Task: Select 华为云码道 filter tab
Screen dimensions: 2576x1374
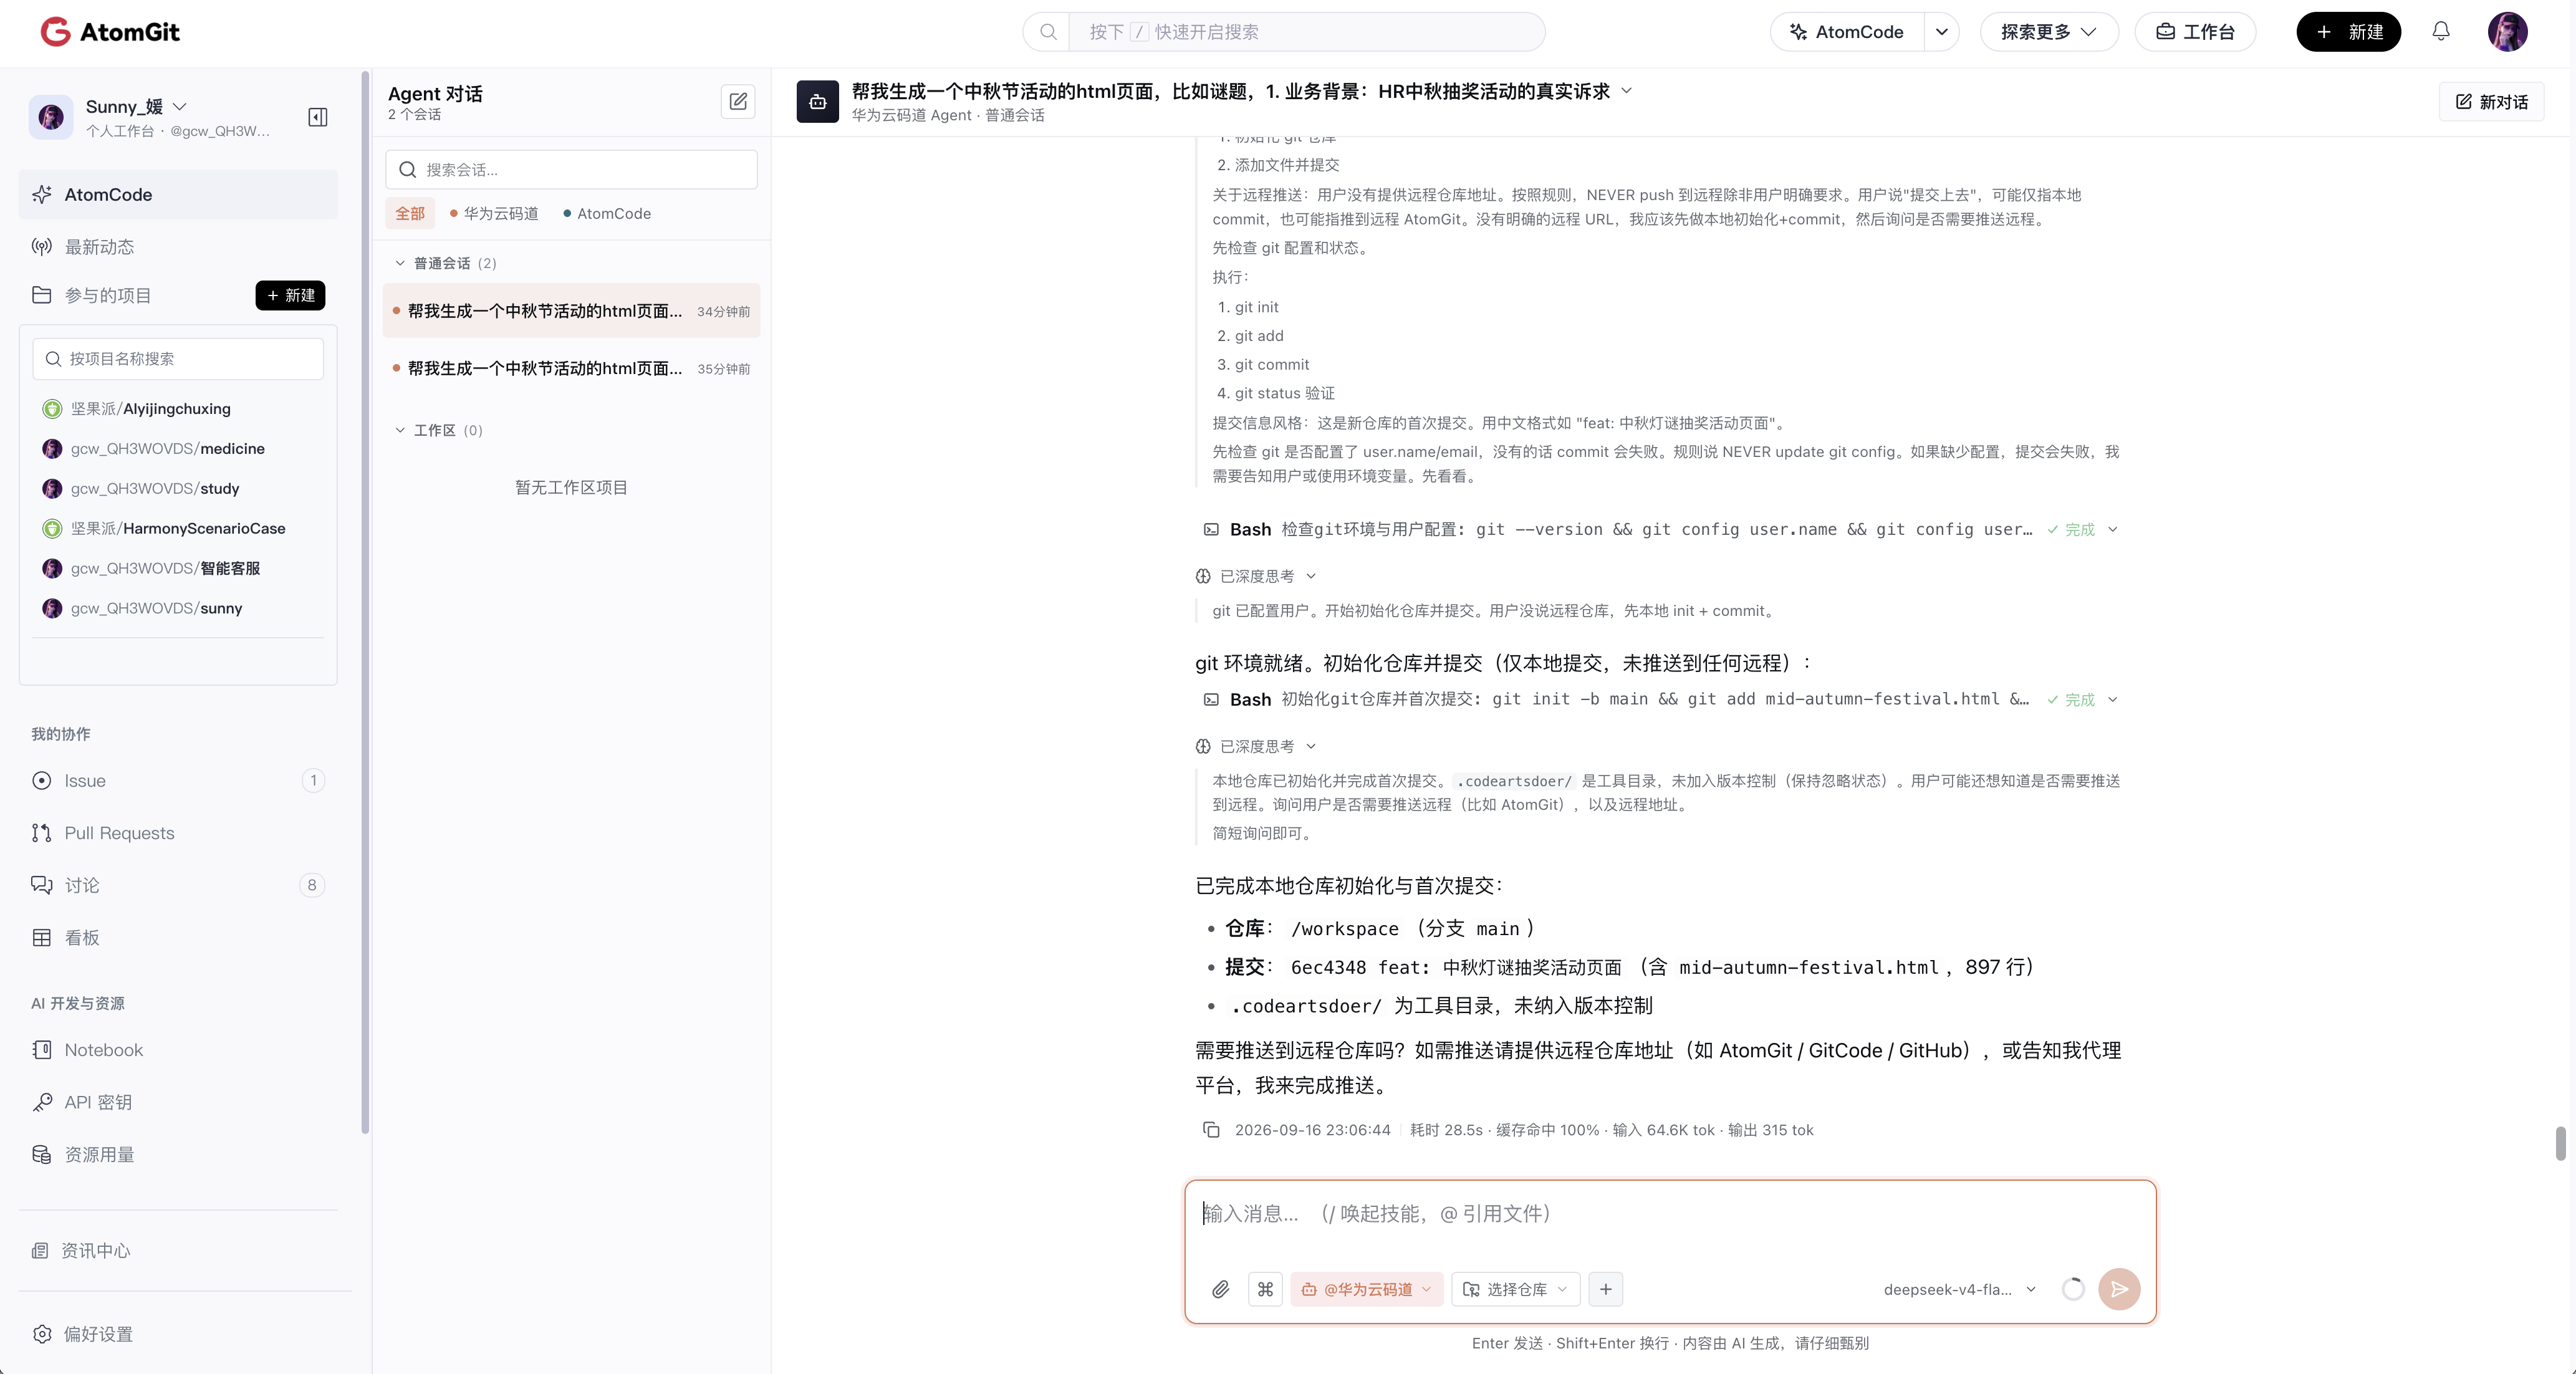Action: [x=494, y=214]
